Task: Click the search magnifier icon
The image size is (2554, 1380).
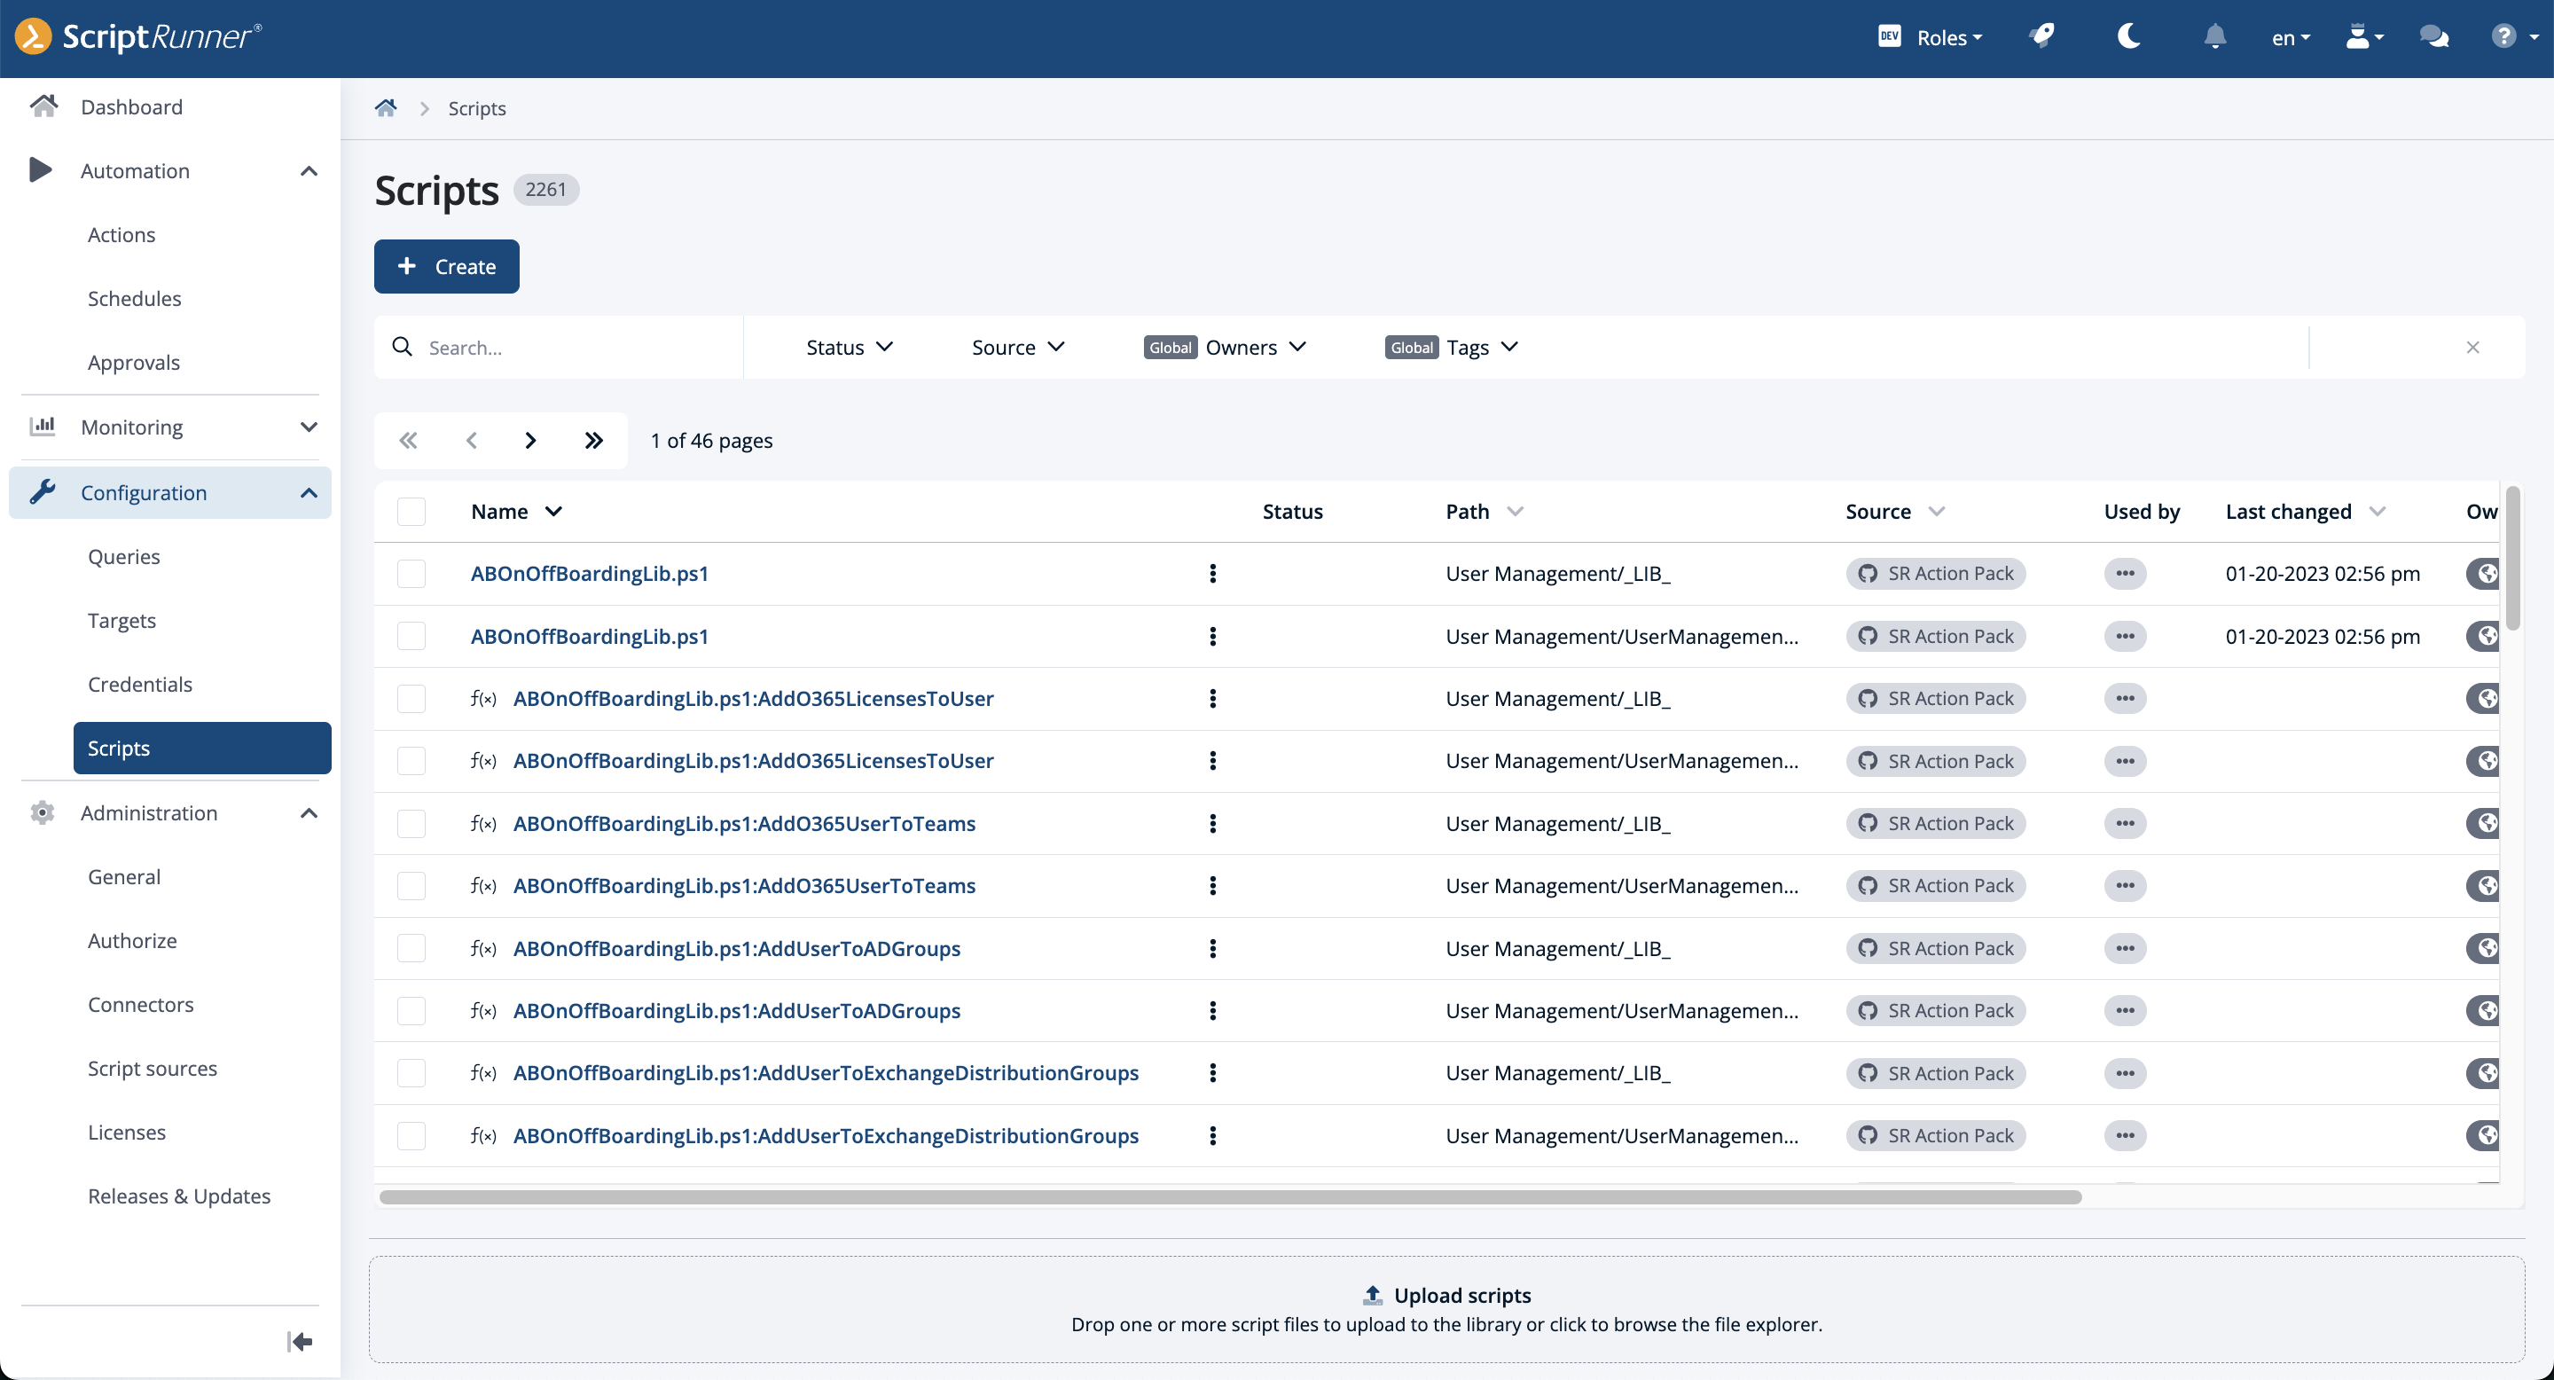Action: pyautogui.click(x=402, y=346)
